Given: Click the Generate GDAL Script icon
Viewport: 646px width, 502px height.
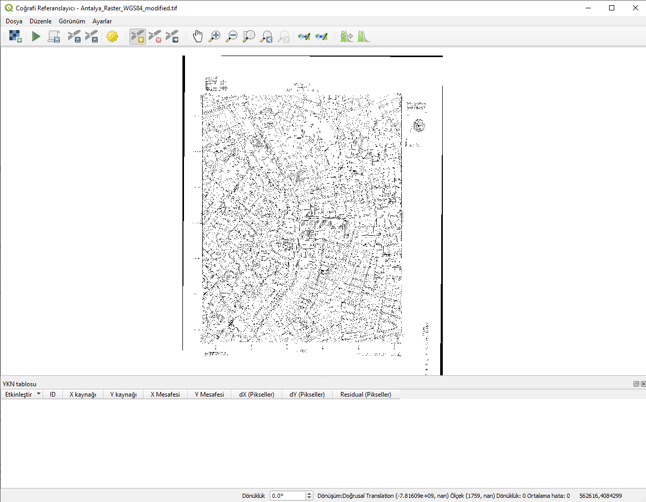Looking at the screenshot, I should 54,36.
